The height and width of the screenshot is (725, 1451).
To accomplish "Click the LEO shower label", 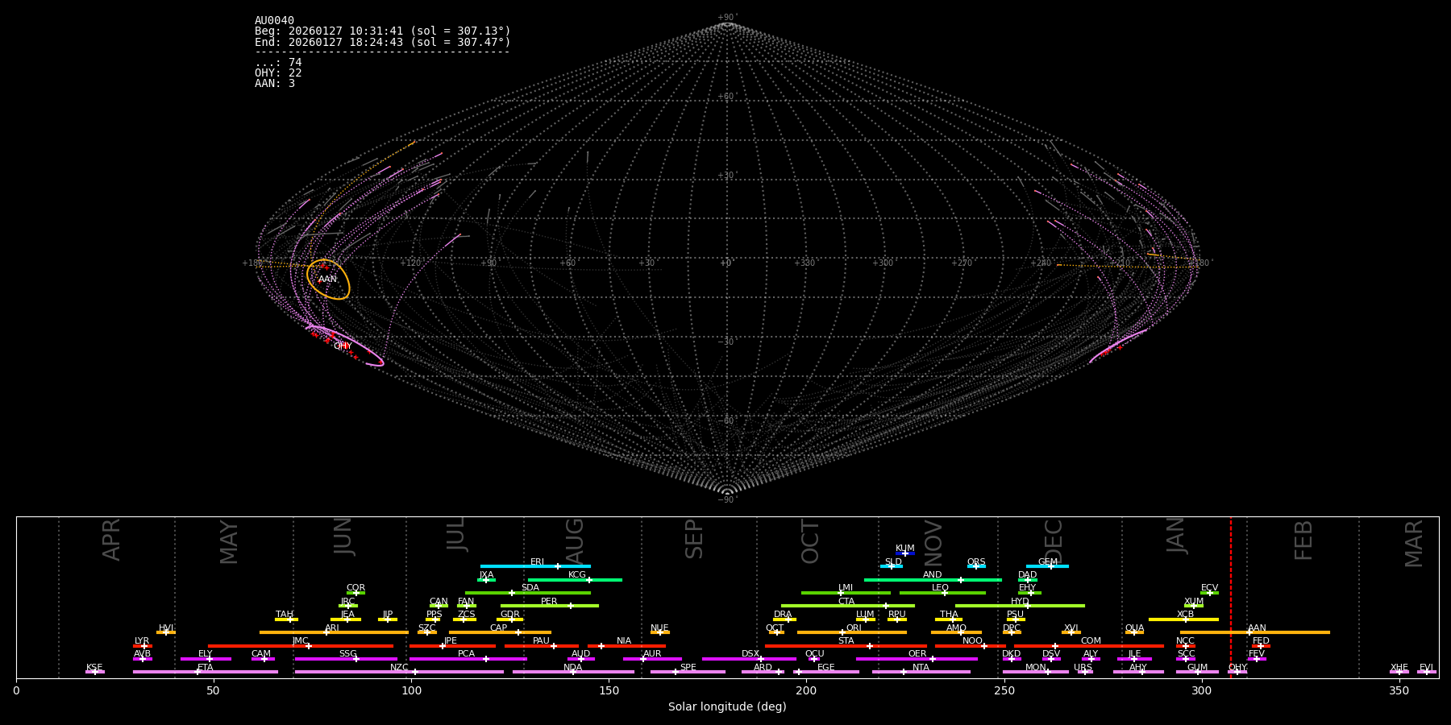I will pos(941,588).
